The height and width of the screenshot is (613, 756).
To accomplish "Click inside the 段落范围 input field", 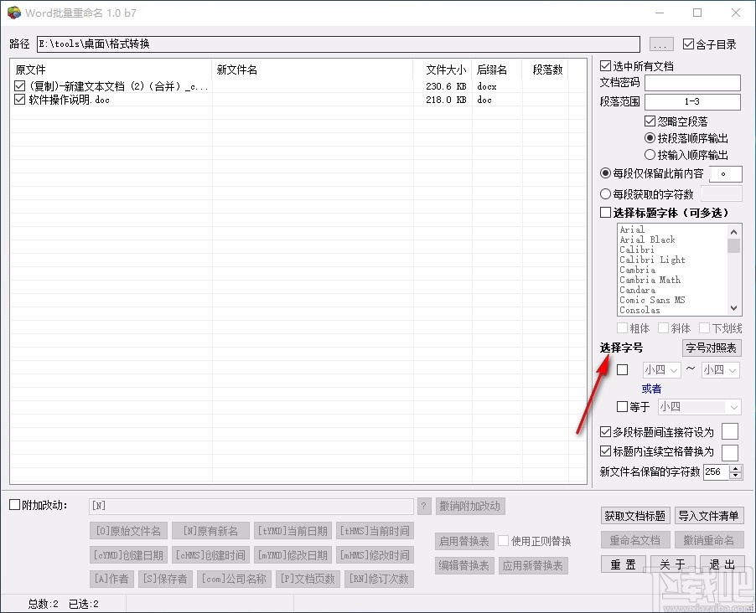I will coord(692,102).
